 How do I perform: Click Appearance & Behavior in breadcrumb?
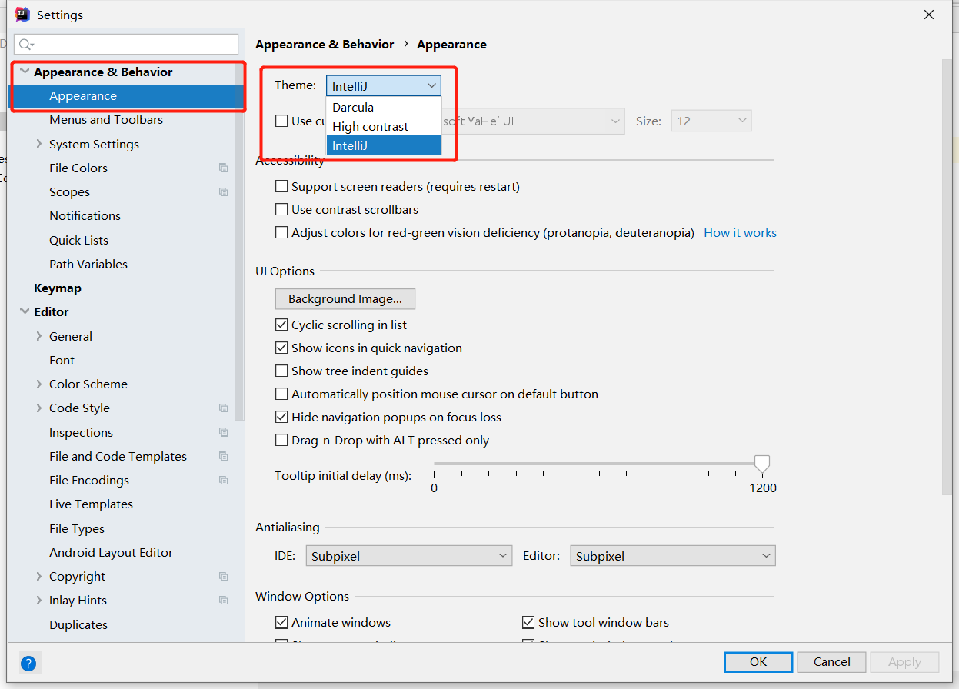coord(325,45)
